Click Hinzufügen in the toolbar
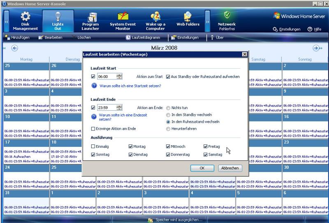329x223 pixels. [17, 37]
